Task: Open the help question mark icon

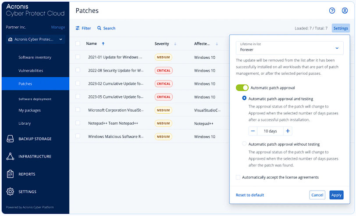Action: [332, 11]
